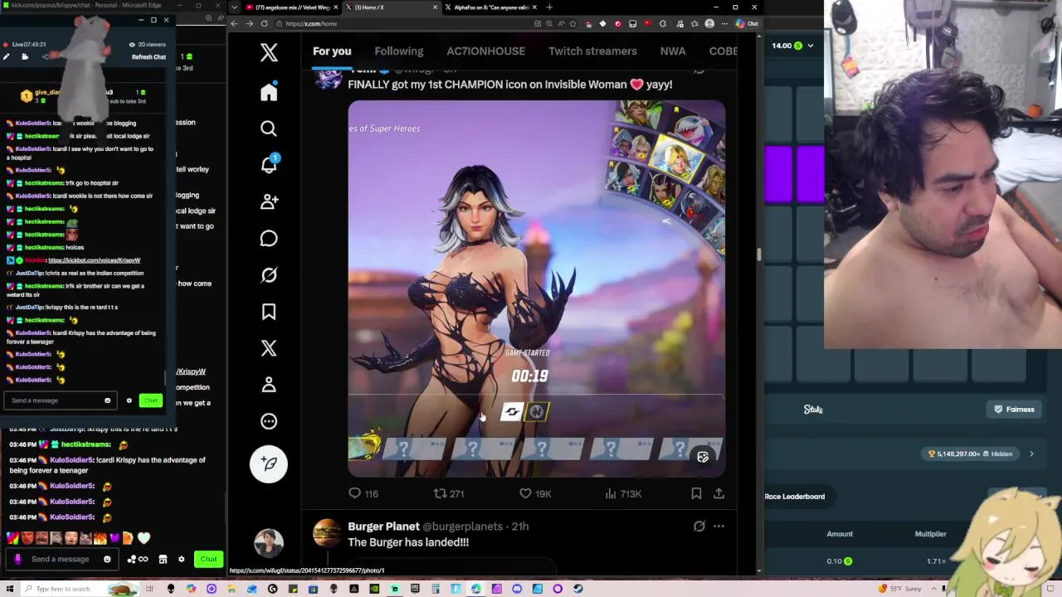
Task: Switch to angelcore mix YouTube browser tab
Action: click(290, 7)
